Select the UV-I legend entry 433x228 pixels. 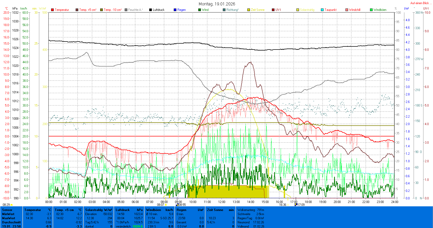click(278, 10)
